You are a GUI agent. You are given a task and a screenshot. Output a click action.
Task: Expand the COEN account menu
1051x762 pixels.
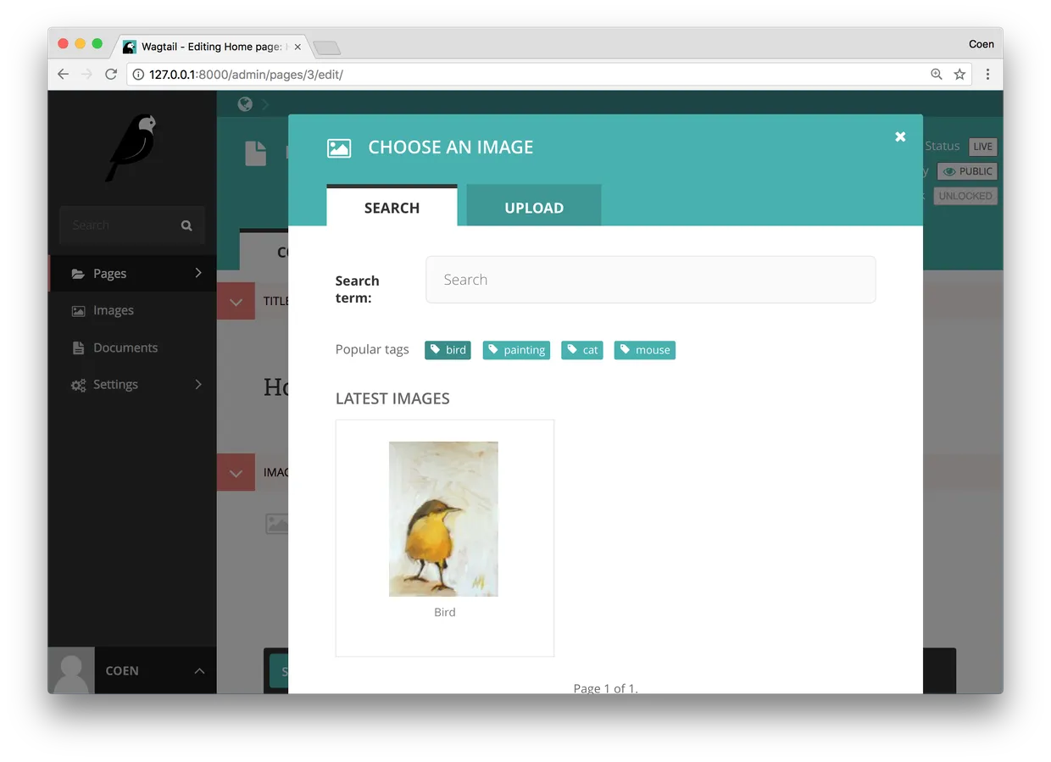(x=198, y=670)
